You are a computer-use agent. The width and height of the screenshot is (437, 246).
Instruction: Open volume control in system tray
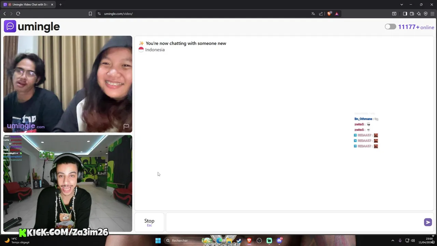coord(413,241)
